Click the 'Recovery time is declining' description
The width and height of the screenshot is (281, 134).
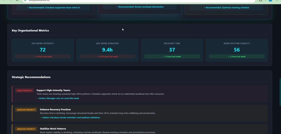pyautogui.click(x=98, y=113)
